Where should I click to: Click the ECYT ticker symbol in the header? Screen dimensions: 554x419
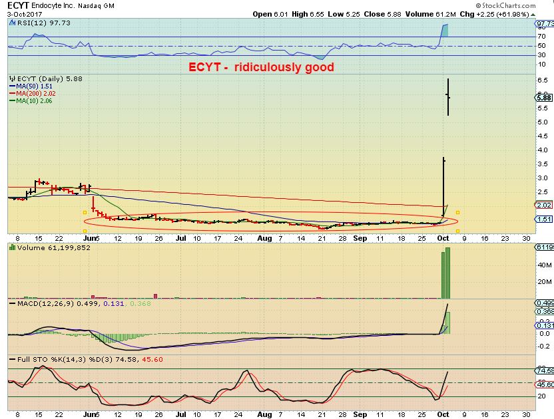click(x=18, y=5)
